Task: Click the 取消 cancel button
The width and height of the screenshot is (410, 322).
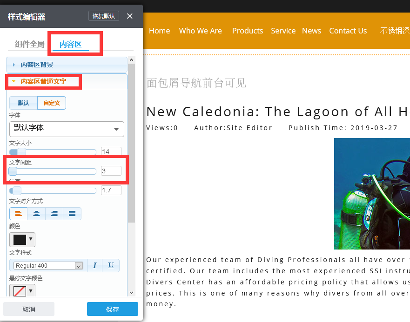Action: pyautogui.click(x=29, y=309)
